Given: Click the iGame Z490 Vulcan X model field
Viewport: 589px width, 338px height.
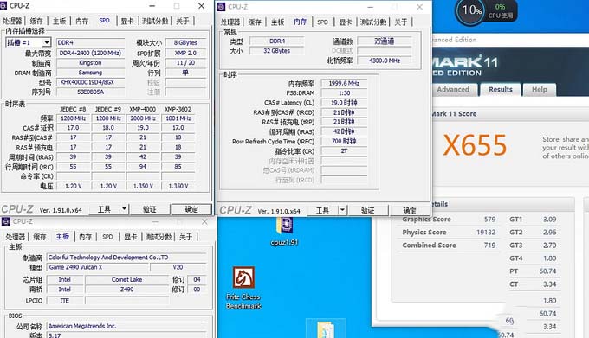Looking at the screenshot, I should [98, 267].
